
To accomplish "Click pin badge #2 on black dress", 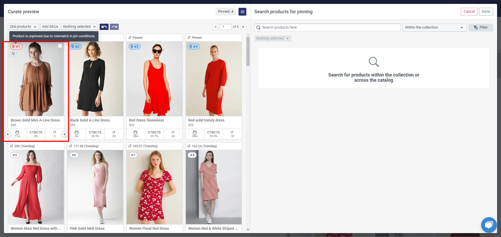I will coord(75,47).
